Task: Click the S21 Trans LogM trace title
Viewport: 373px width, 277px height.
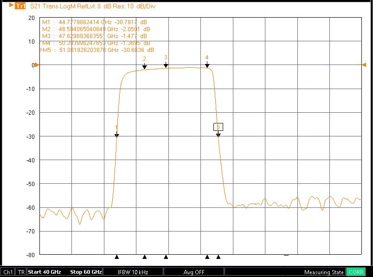Action: point(92,6)
